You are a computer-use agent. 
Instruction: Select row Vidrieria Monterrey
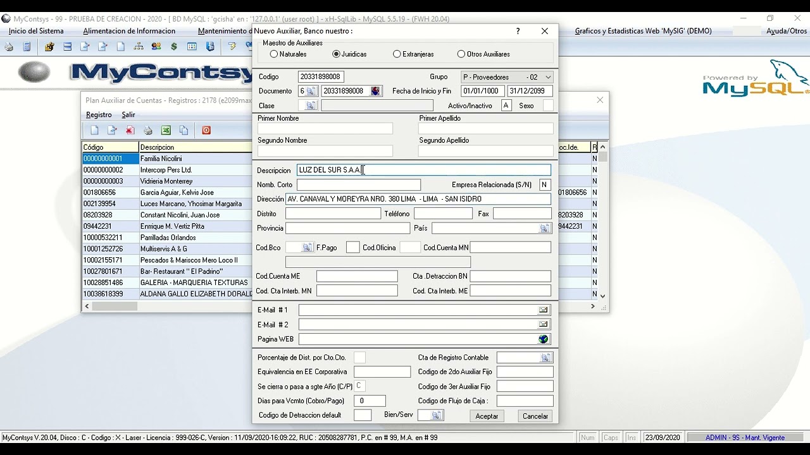[167, 181]
